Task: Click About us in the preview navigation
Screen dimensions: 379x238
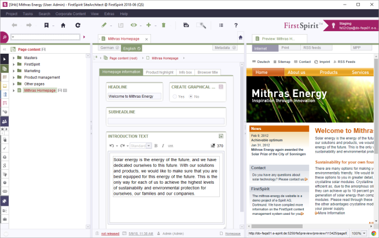Action: 296,72
